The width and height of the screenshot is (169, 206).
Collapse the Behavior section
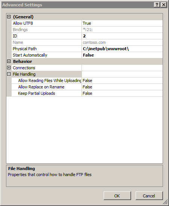(9, 61)
